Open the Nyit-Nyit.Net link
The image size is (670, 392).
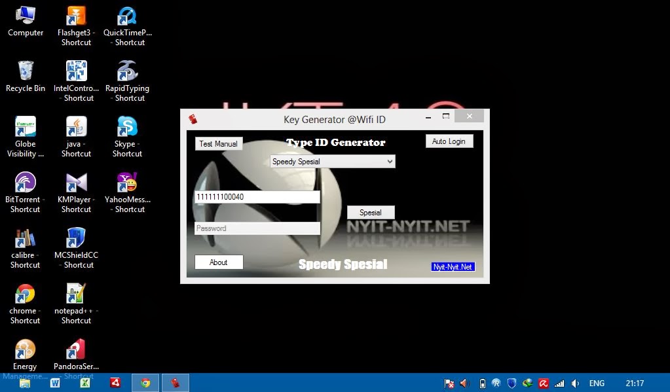(x=453, y=266)
